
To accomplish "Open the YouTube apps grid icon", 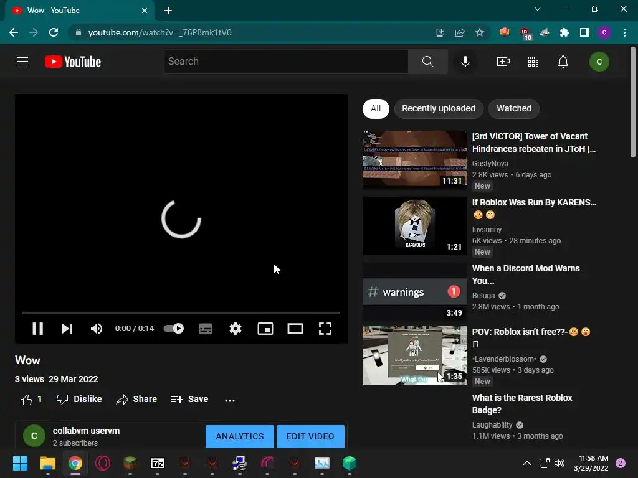I will [533, 62].
